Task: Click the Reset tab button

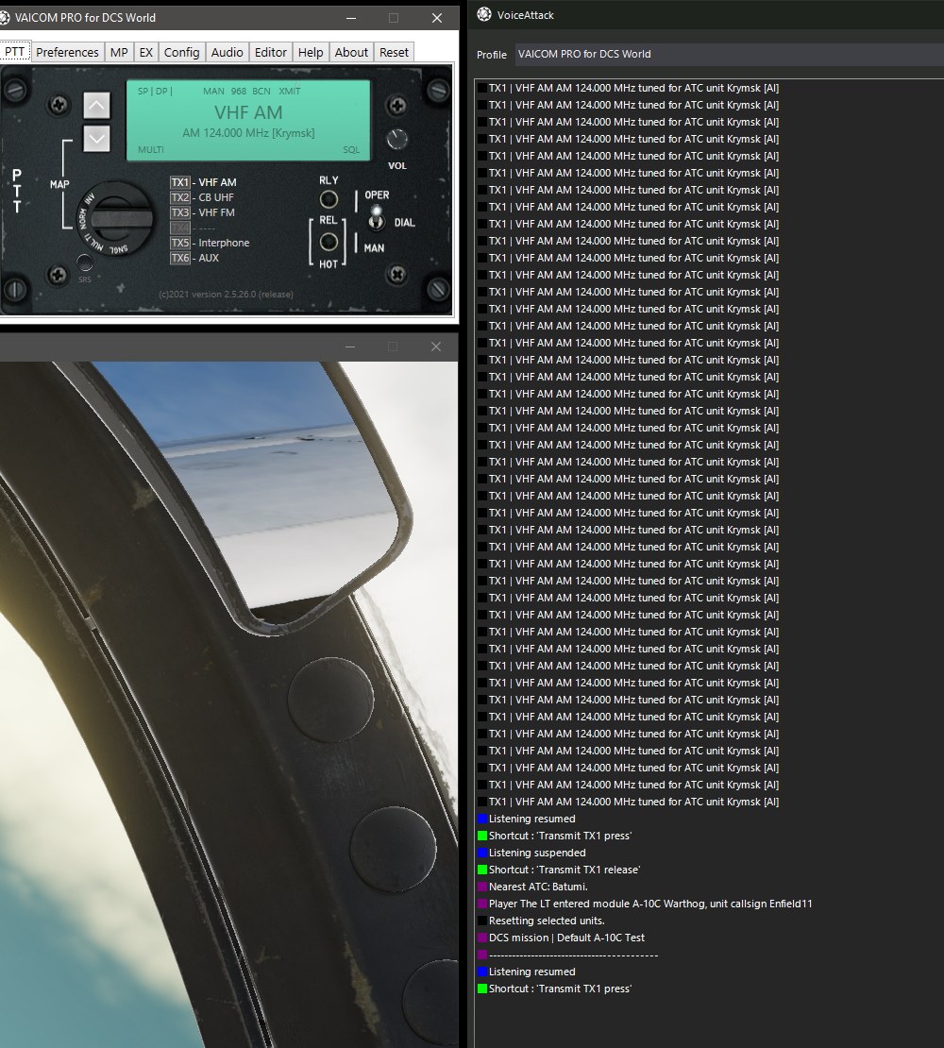Action: (x=395, y=52)
